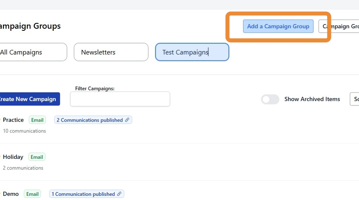Select the Test Campaigns group tab

(x=192, y=52)
